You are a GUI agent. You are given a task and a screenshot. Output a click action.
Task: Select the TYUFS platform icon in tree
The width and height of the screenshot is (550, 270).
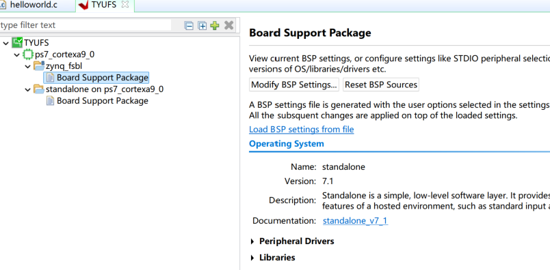17,43
